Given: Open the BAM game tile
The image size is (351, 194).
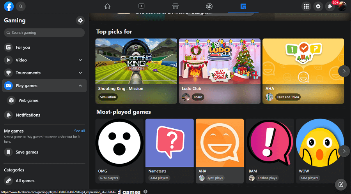Looking at the screenshot, I should click(270, 151).
